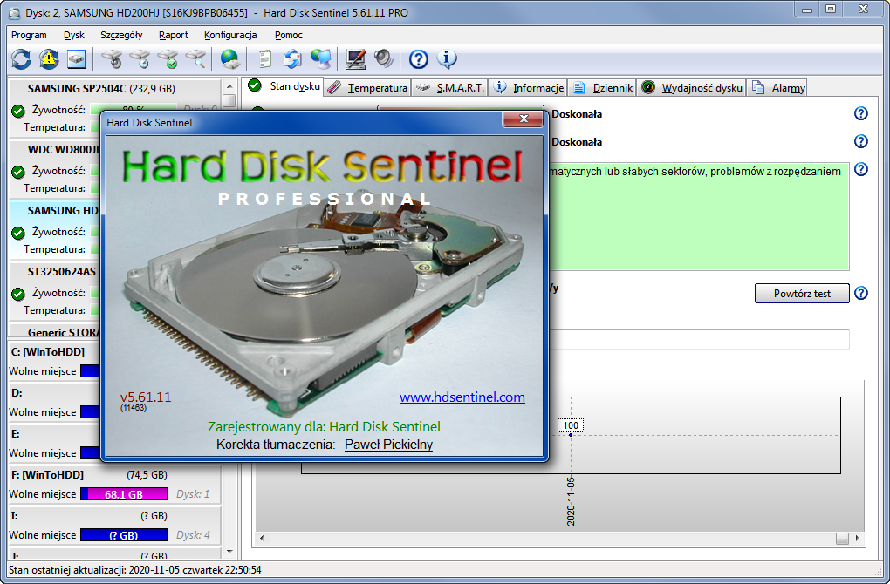Click green check icon of WDC WD800JD disk
Viewport: 890px width, 584px height.
click(x=18, y=171)
